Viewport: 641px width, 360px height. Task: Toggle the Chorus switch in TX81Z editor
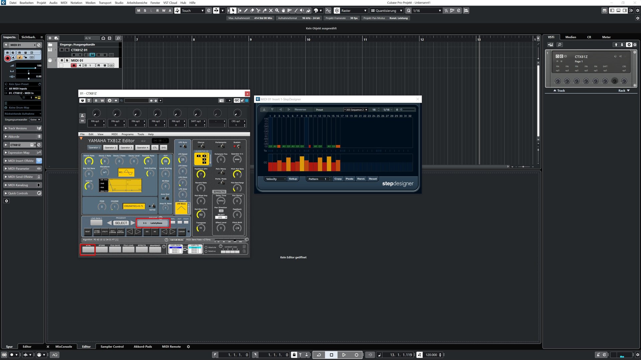(203, 146)
